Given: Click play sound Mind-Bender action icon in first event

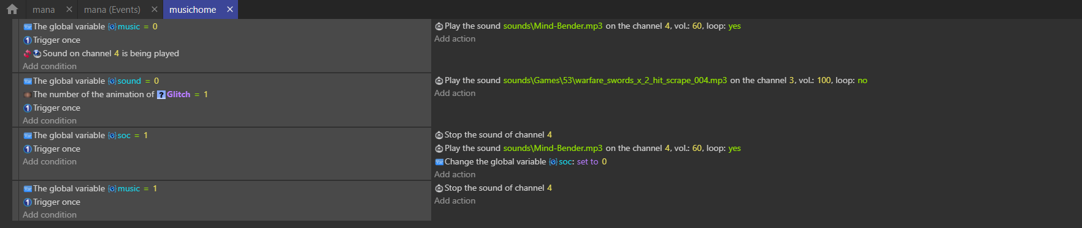Looking at the screenshot, I should (x=439, y=26).
